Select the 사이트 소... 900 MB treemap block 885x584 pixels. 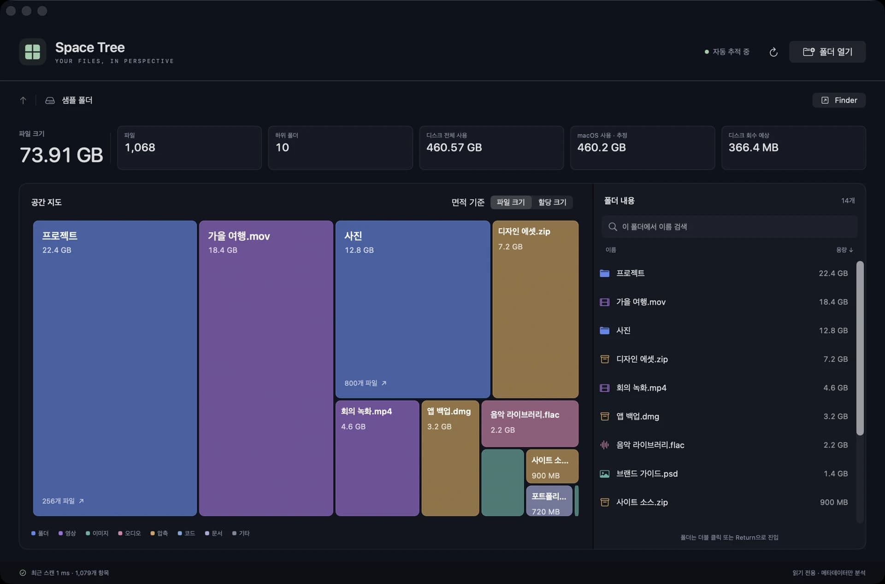tap(552, 466)
